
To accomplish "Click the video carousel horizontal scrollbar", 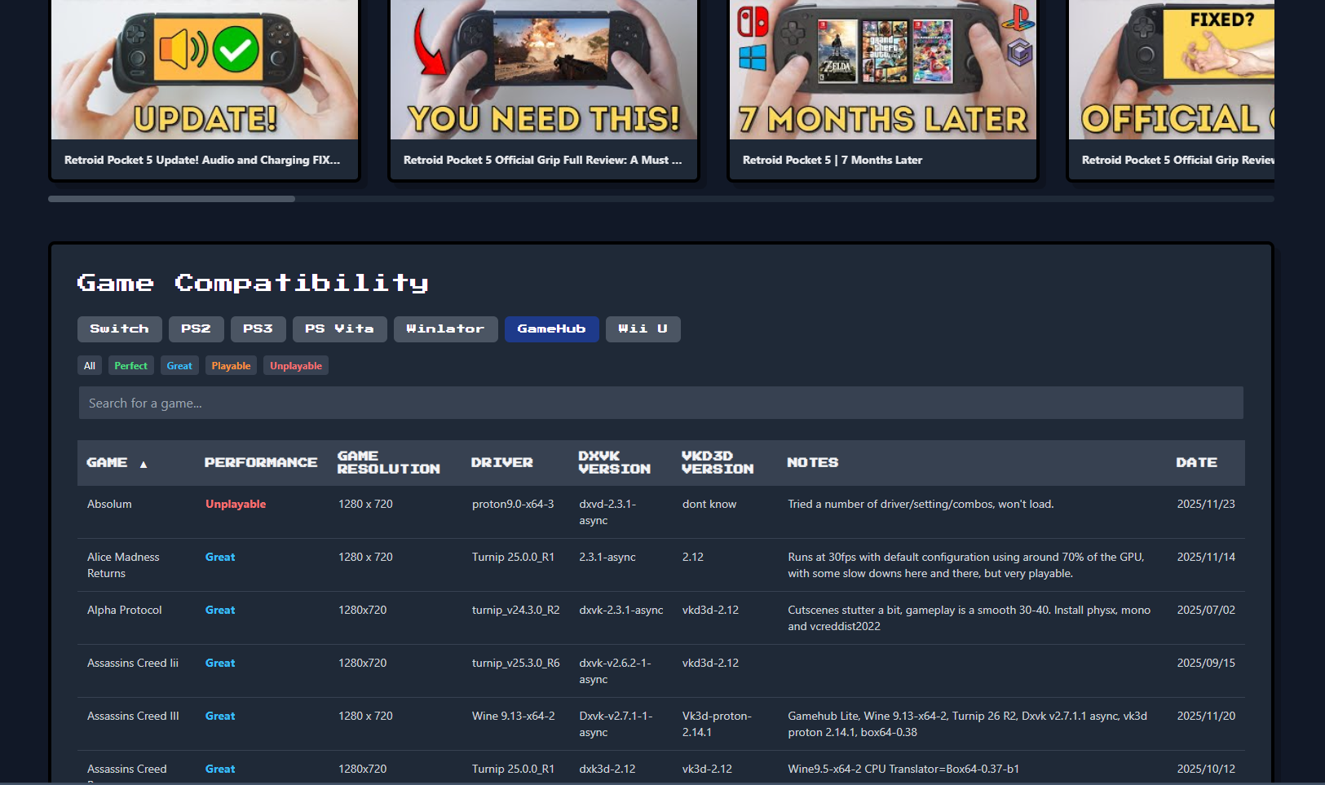I will pos(171,199).
